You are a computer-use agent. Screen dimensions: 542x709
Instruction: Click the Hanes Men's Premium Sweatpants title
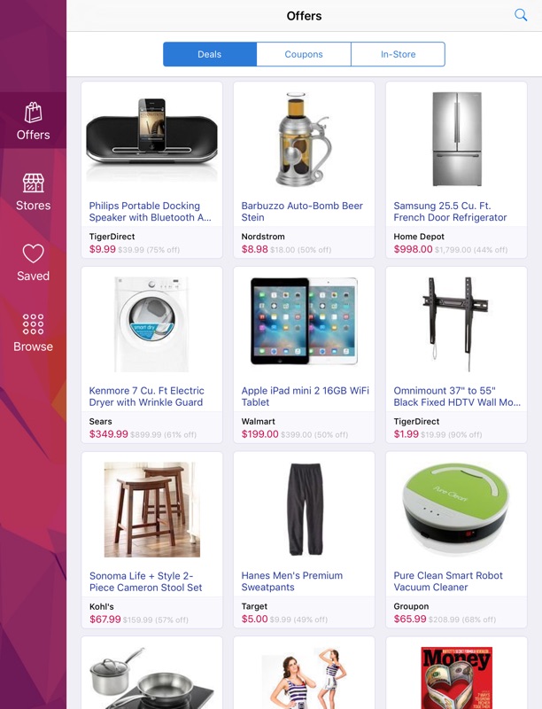291,581
